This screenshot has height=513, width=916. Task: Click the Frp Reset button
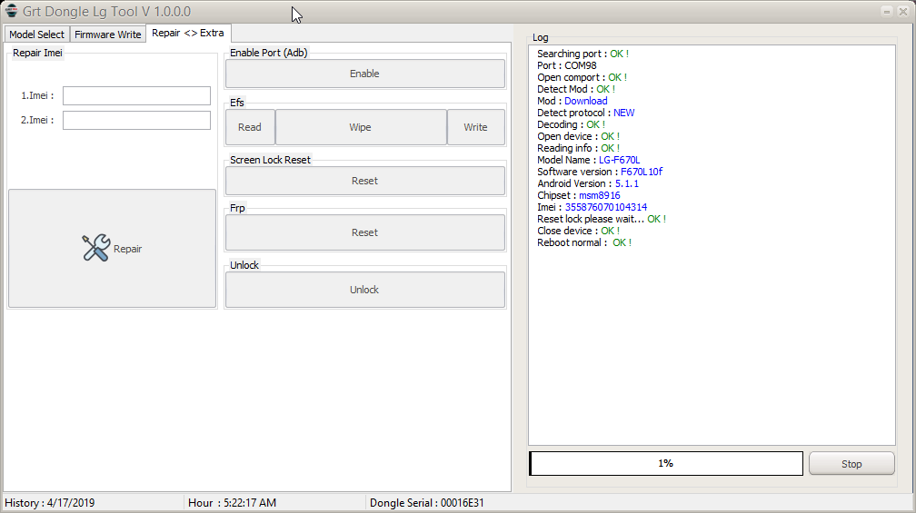coord(365,232)
